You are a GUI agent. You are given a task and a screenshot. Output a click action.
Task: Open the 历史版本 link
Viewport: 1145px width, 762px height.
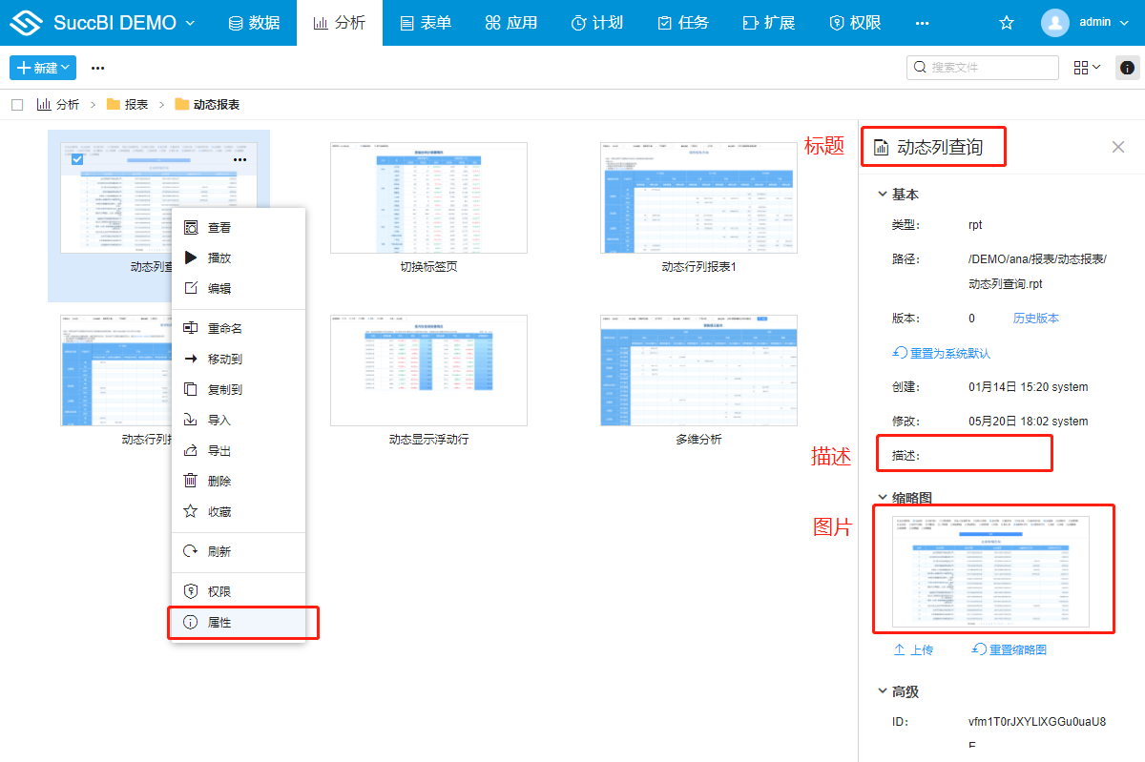1035,318
